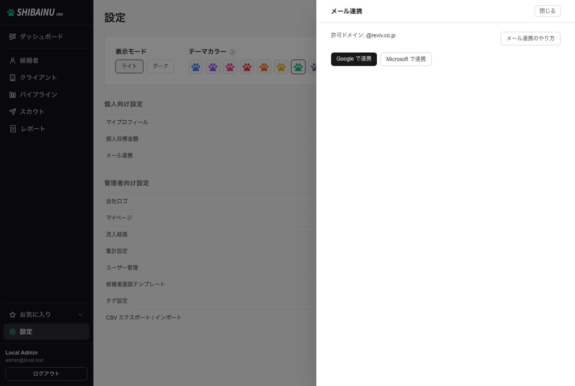Pick the yellow paw theme color

[x=281, y=67]
